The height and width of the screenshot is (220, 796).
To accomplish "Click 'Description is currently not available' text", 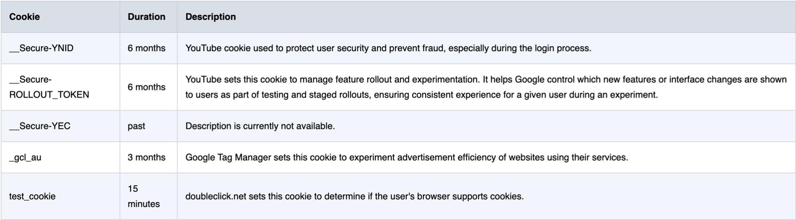I will (x=260, y=126).
